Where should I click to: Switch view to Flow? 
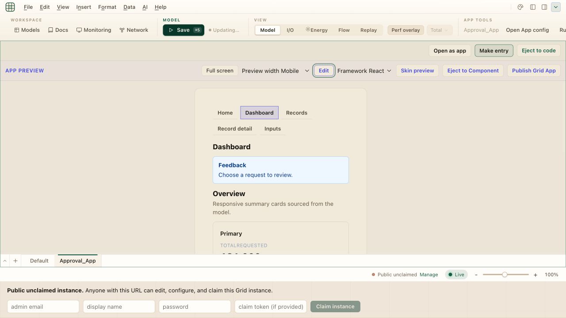click(344, 30)
